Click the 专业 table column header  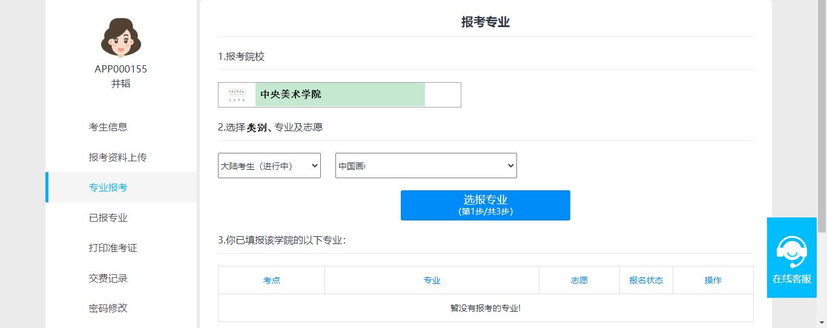tap(432, 280)
